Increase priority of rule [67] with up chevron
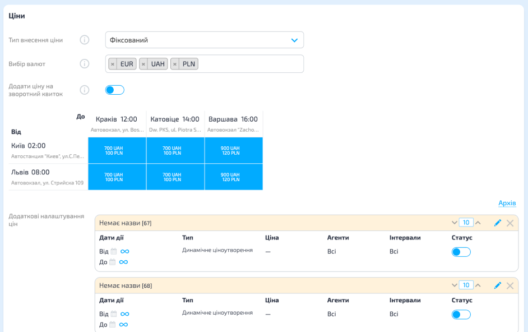The height and width of the screenshot is (332, 528). pos(478,223)
